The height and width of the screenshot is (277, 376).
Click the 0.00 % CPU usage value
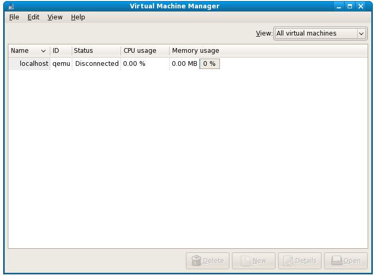(134, 64)
